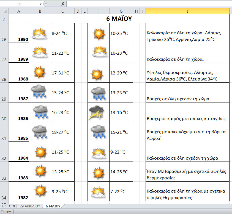Viewport: 232px width, 214px height.
Task: Open the Name Box dropdown arrow
Action: point(40,4)
